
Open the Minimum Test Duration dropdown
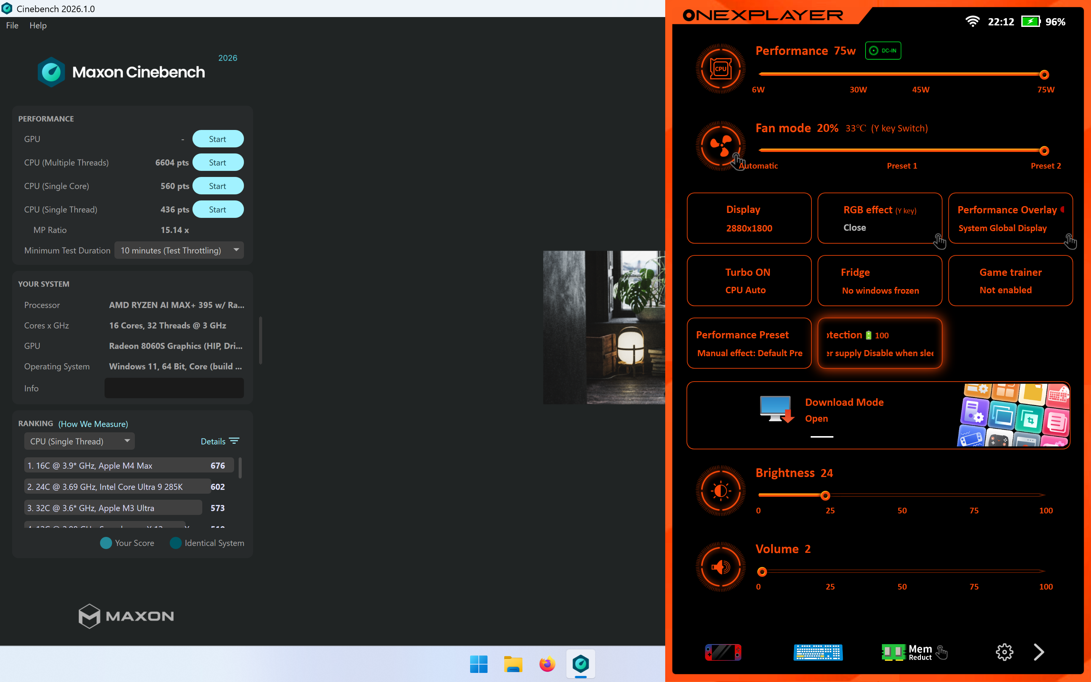click(179, 250)
